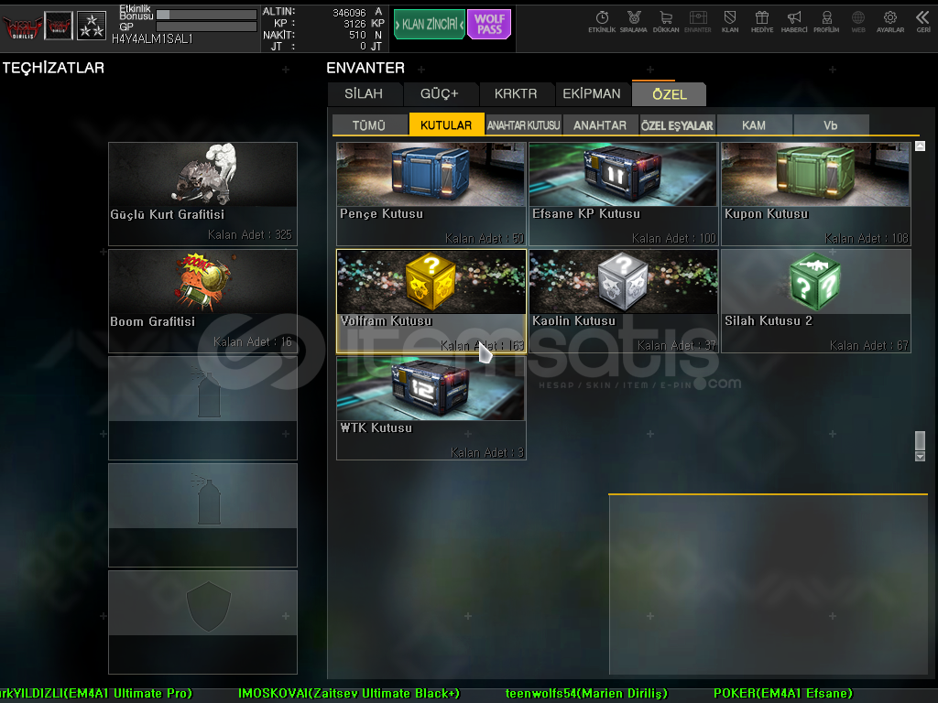Switch to the SİLAH tab
The width and height of the screenshot is (938, 703).
(364, 94)
